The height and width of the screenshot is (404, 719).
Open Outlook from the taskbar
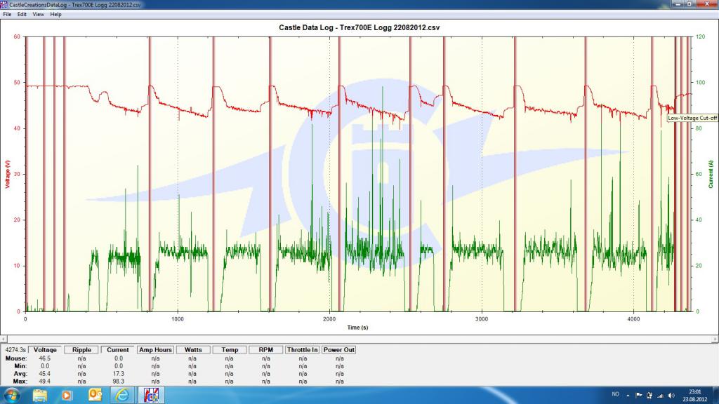point(95,395)
